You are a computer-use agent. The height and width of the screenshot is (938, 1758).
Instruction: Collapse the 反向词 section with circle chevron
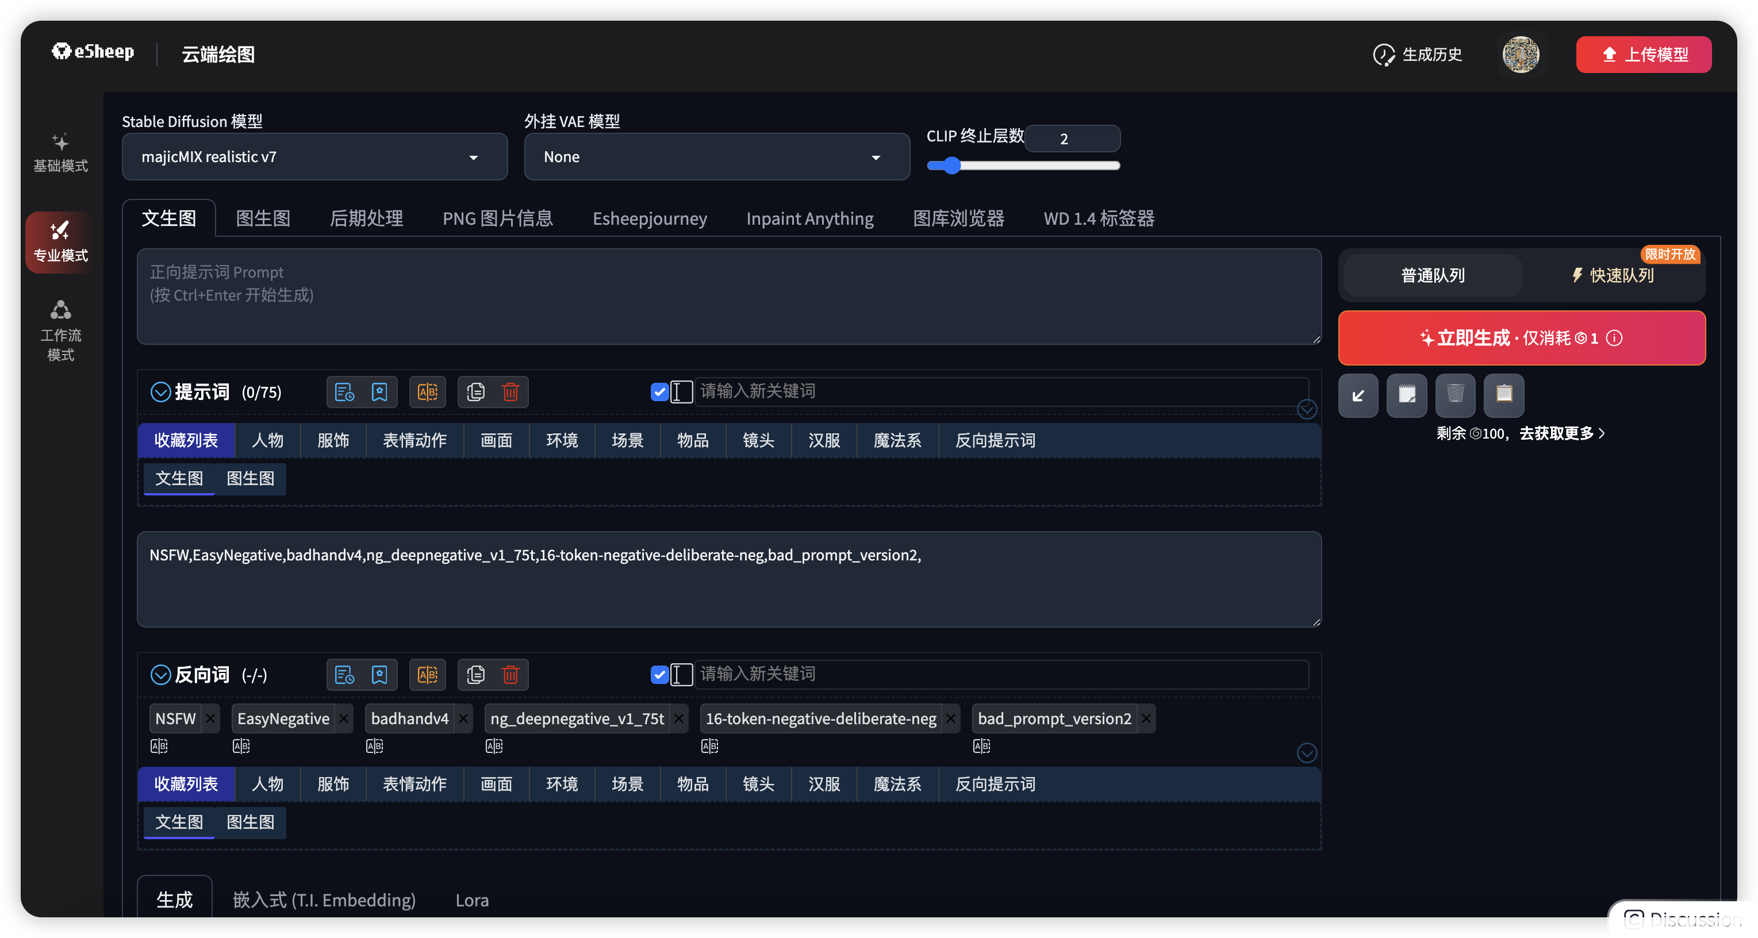point(160,675)
